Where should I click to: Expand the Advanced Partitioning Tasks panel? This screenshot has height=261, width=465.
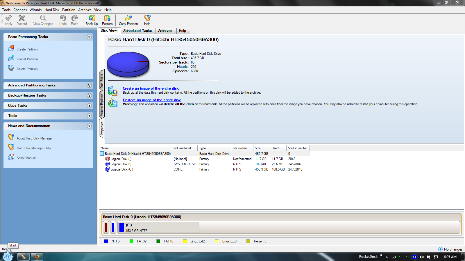(x=90, y=85)
